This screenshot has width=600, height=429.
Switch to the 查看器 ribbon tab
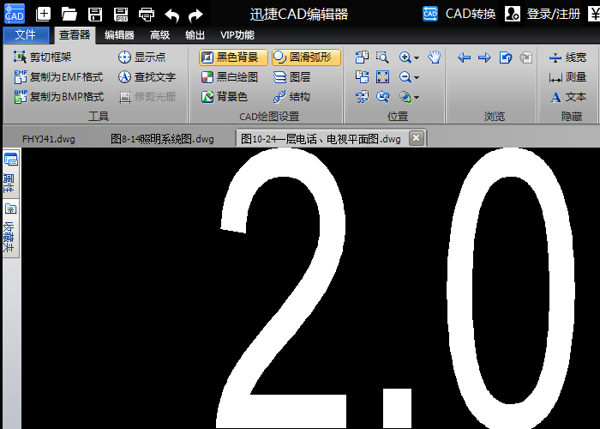pos(75,35)
